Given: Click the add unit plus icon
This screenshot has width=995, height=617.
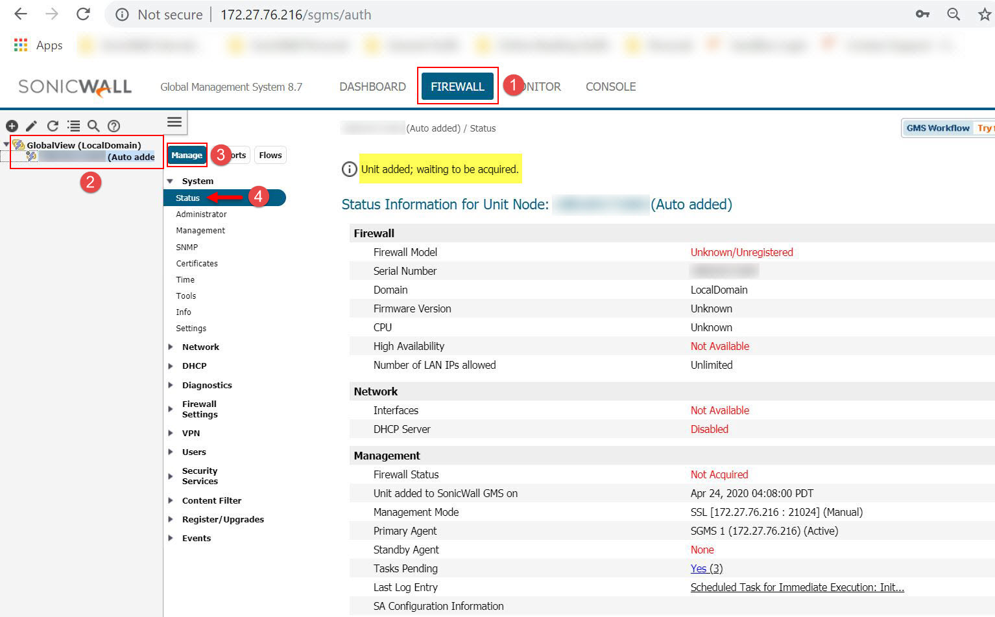Looking at the screenshot, I should point(12,126).
